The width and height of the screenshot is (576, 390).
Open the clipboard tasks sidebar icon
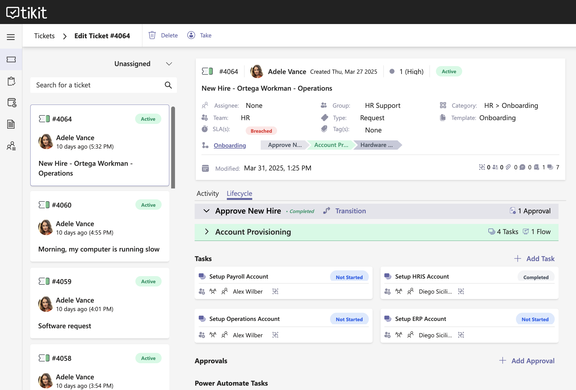click(x=11, y=81)
